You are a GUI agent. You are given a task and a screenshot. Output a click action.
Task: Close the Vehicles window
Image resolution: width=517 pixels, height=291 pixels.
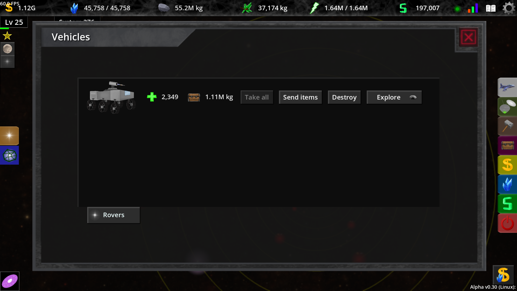pos(469,37)
